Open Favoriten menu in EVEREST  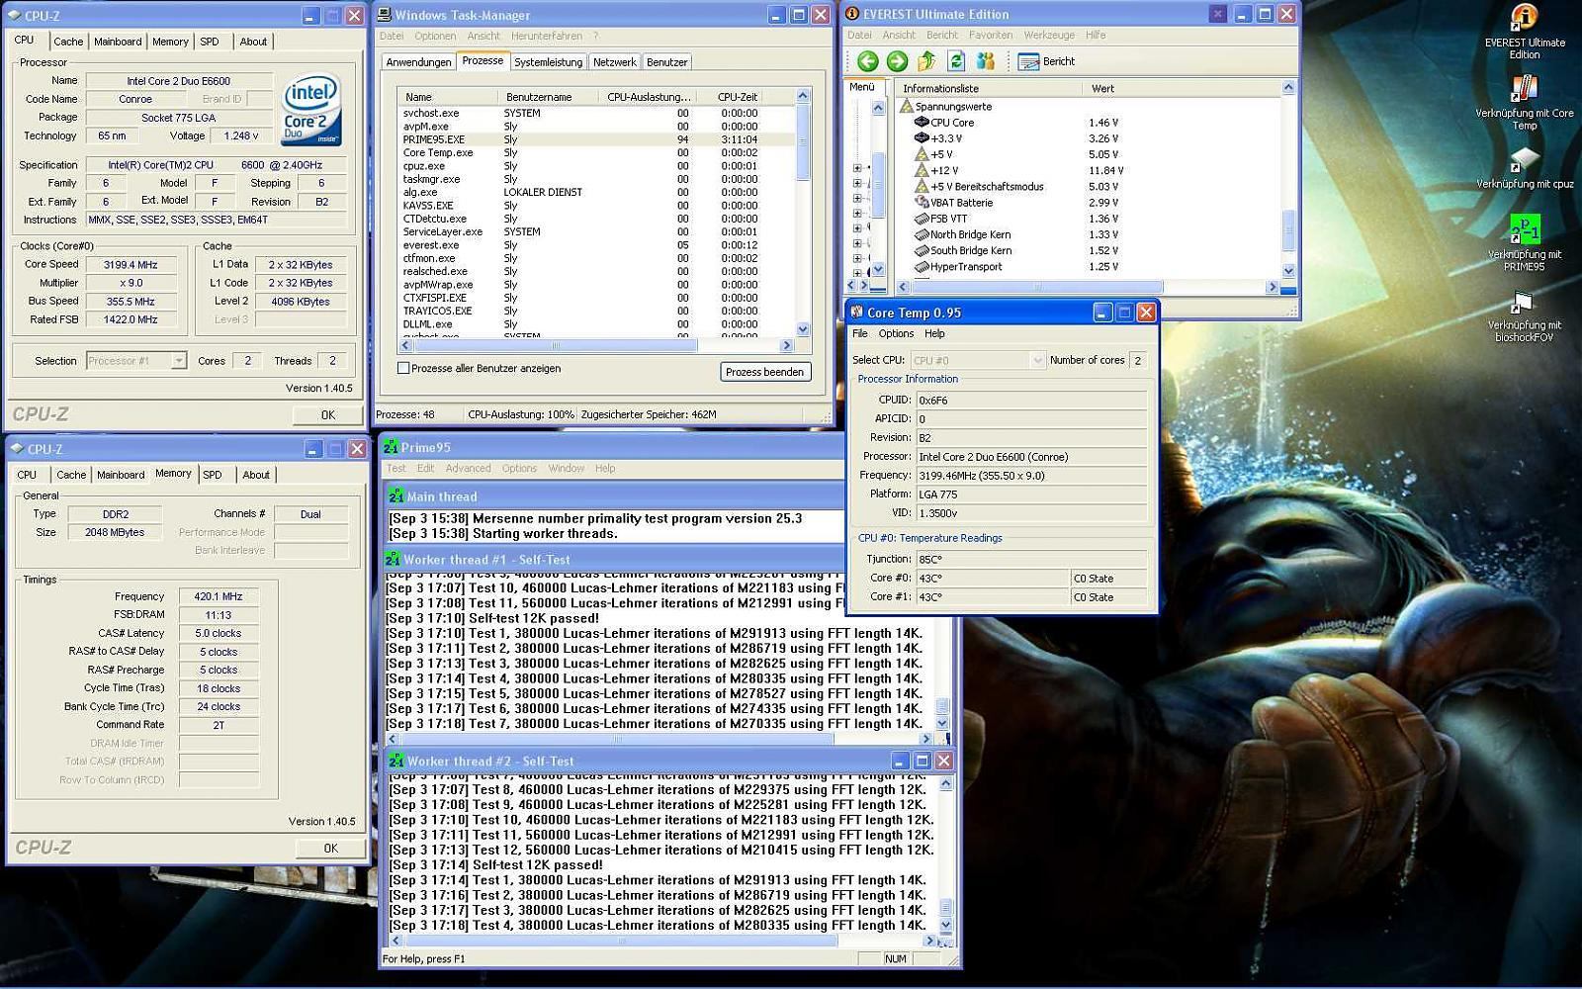click(x=991, y=35)
